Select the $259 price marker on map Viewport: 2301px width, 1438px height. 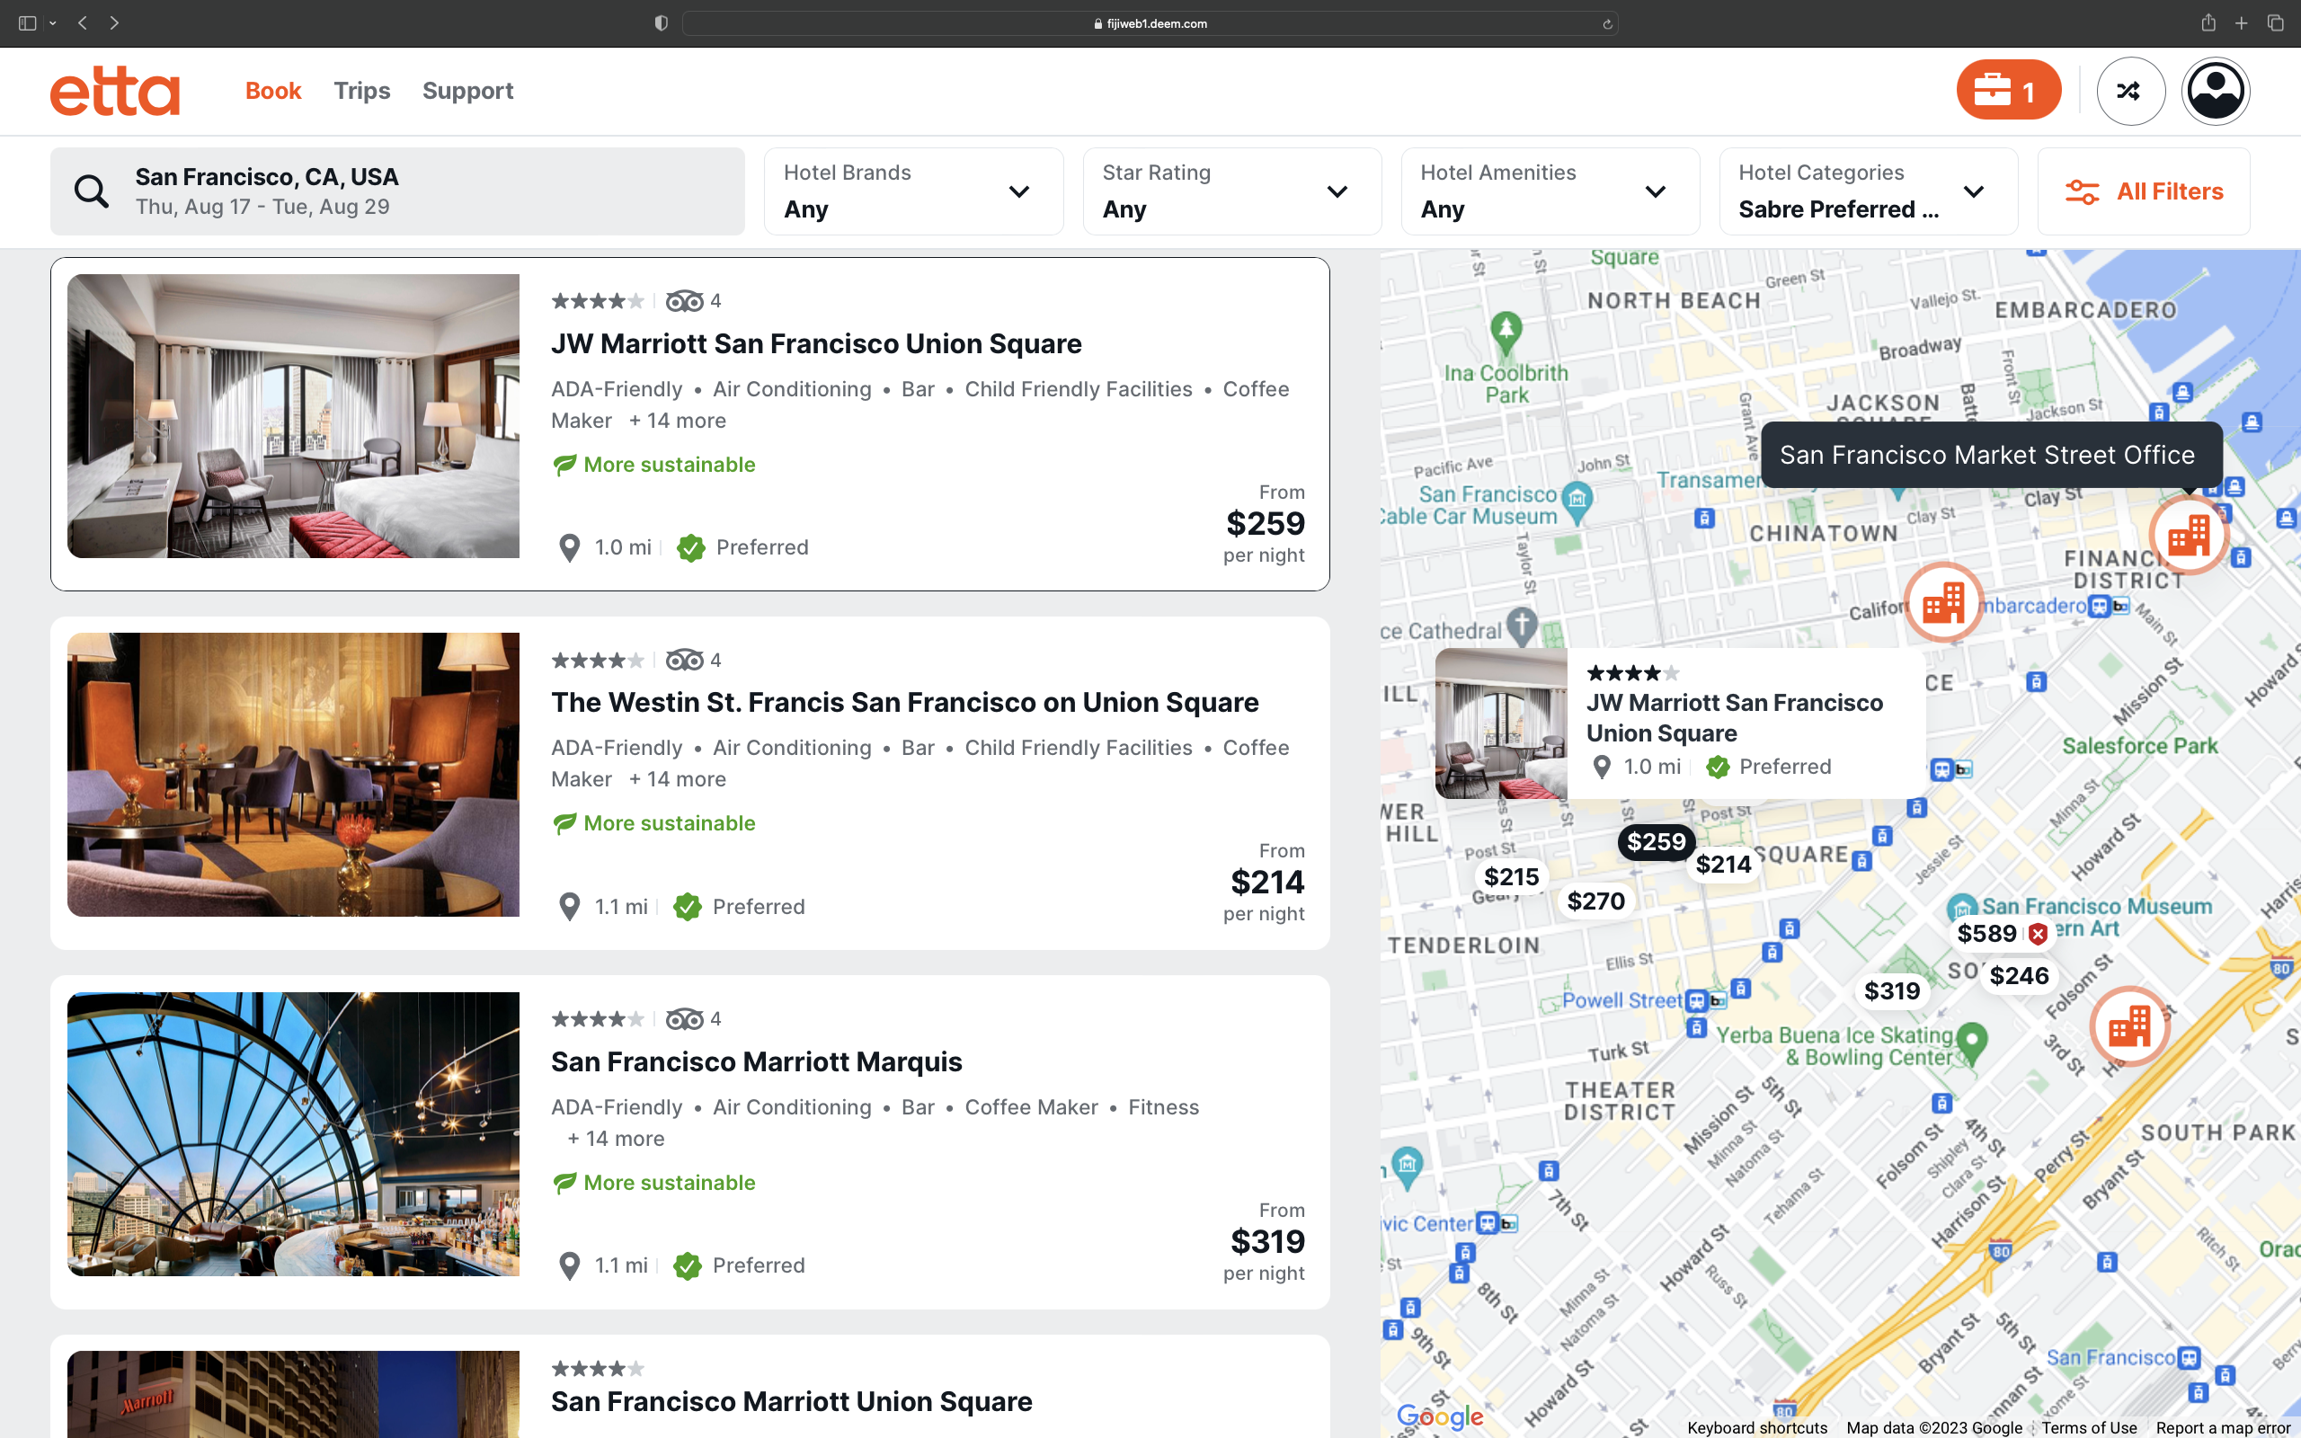1656,842
